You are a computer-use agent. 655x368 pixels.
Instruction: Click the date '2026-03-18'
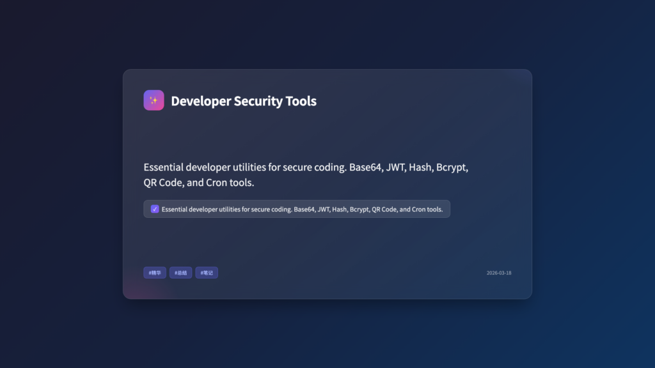499,273
